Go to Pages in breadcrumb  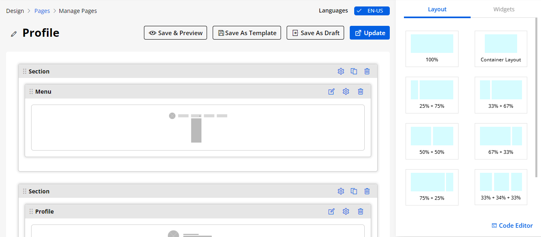point(42,11)
